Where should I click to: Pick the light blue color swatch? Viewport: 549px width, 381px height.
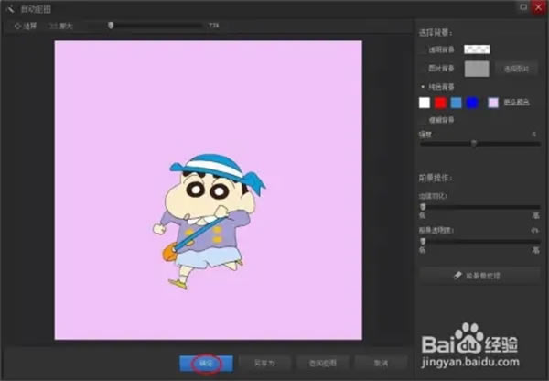[x=457, y=103]
